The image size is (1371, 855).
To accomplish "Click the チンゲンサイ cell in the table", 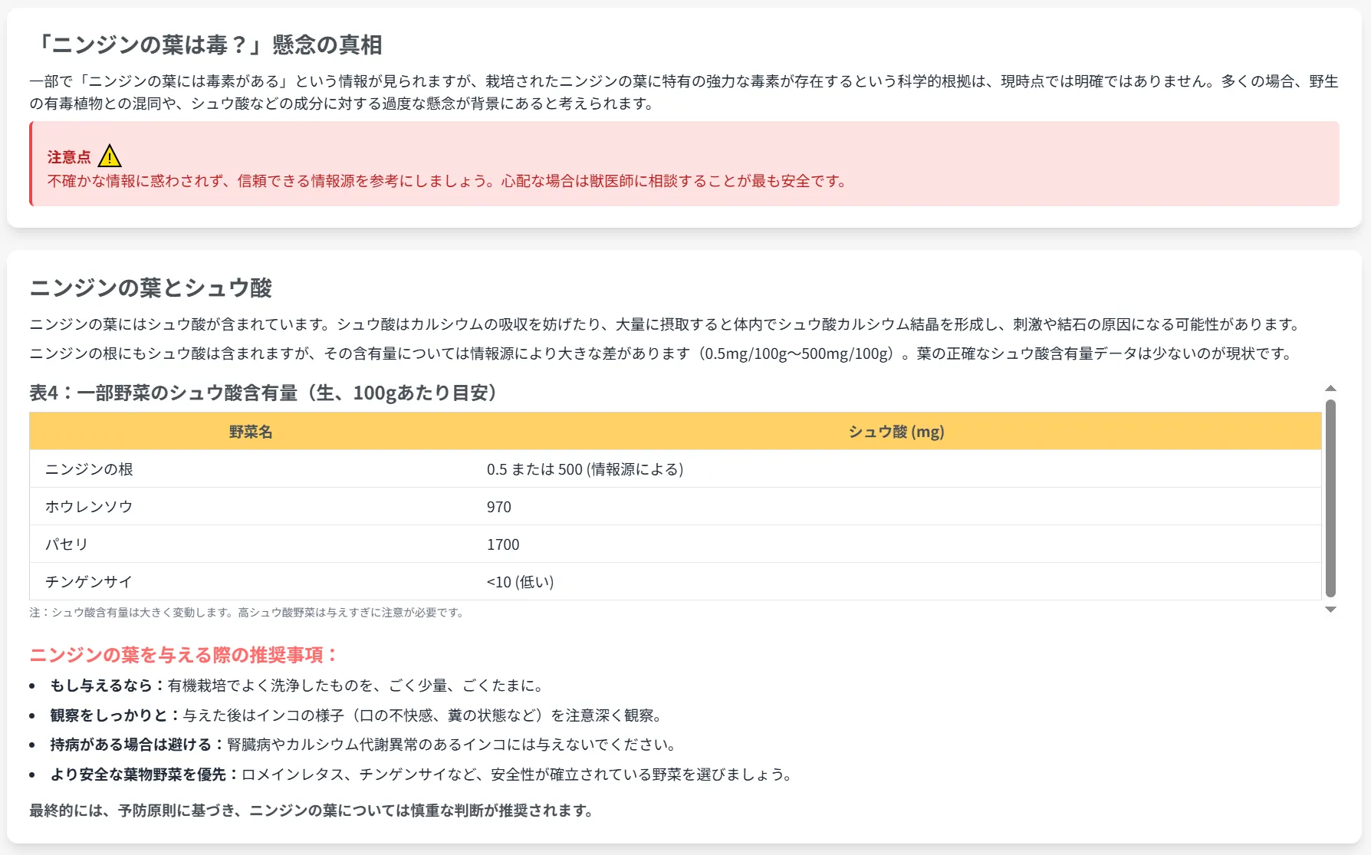I will click(89, 582).
